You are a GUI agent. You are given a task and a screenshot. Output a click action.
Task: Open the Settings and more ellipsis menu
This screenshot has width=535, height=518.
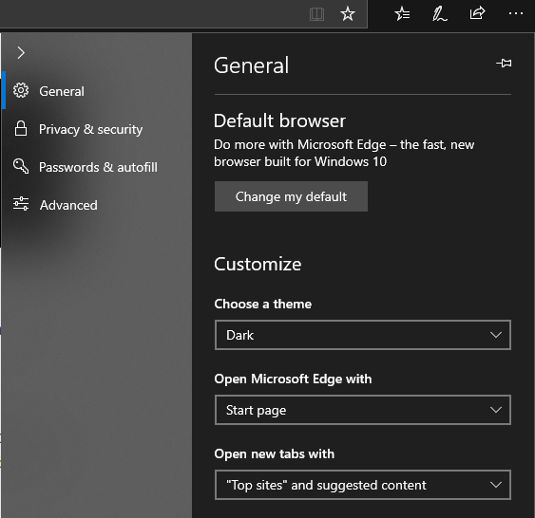516,13
